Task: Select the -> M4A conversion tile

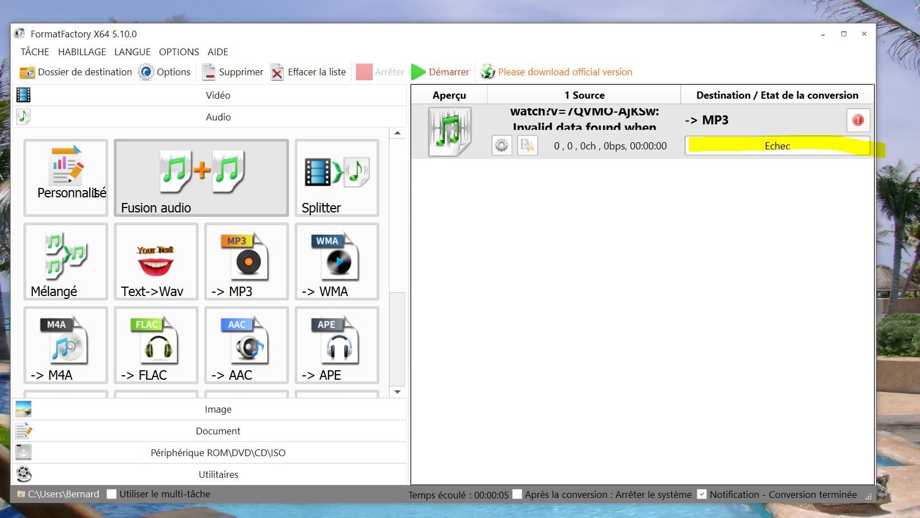Action: [66, 345]
